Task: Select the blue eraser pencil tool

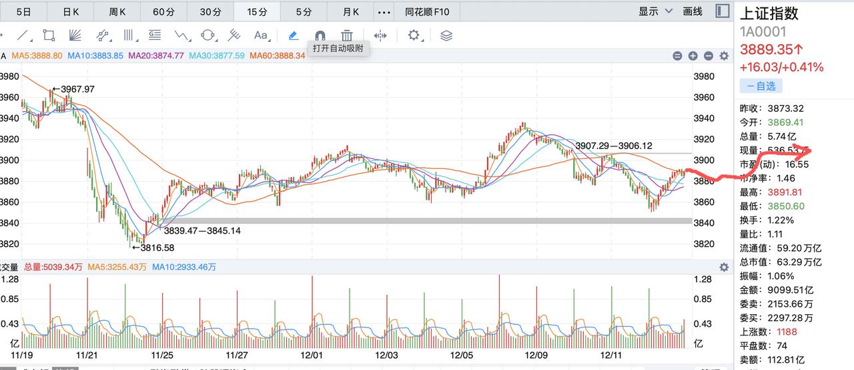Action: tap(293, 35)
